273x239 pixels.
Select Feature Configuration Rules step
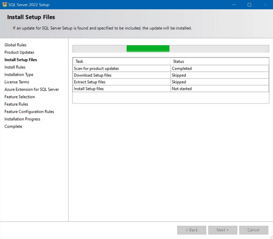[29, 112]
